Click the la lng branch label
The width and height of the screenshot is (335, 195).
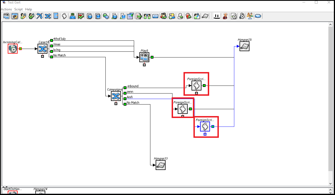pyautogui.click(x=57, y=50)
